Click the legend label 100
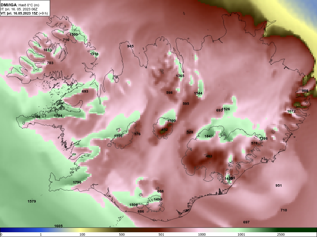Screen dimensions: 317x237 click(82, 234)
